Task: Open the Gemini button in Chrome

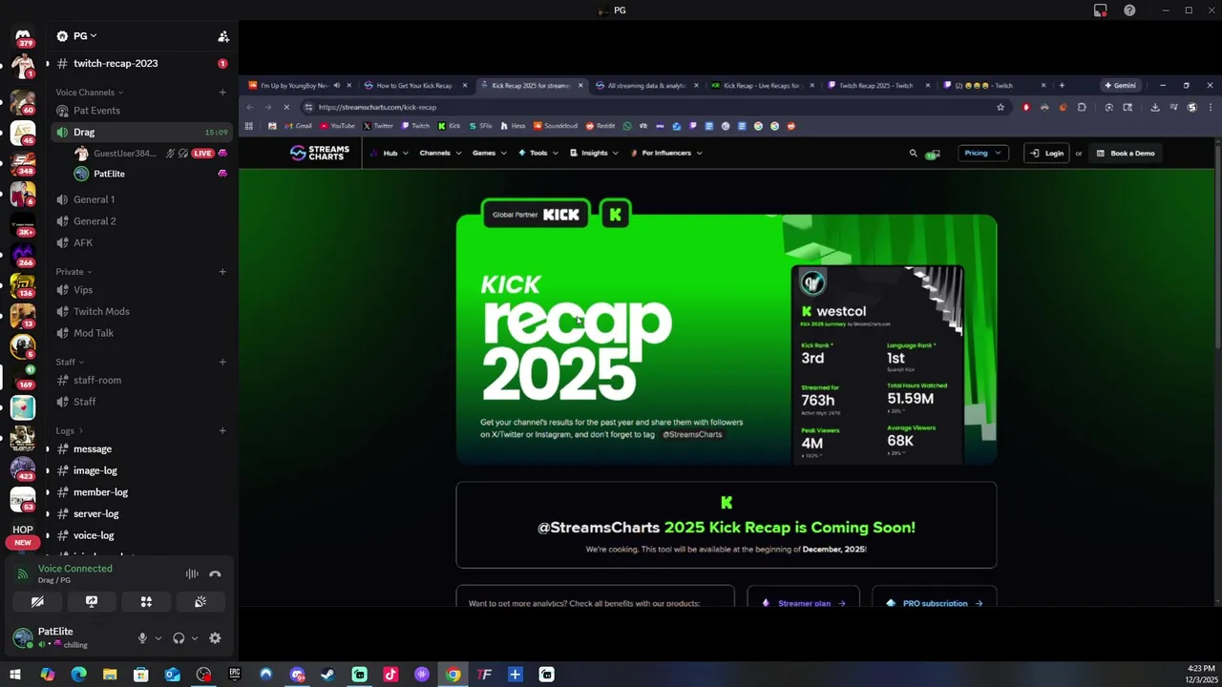Action: (x=1120, y=85)
